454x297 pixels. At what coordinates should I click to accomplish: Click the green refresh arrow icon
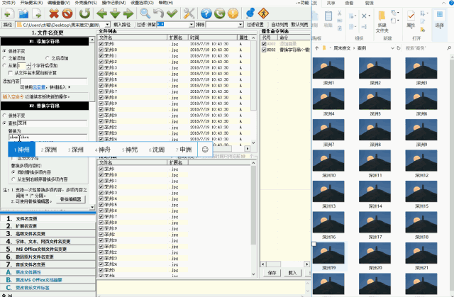pyautogui.click(x=84, y=13)
